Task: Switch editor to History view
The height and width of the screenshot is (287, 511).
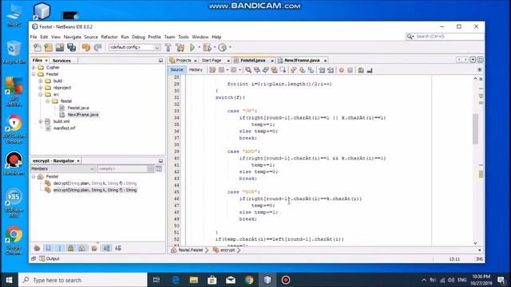Action: [196, 70]
